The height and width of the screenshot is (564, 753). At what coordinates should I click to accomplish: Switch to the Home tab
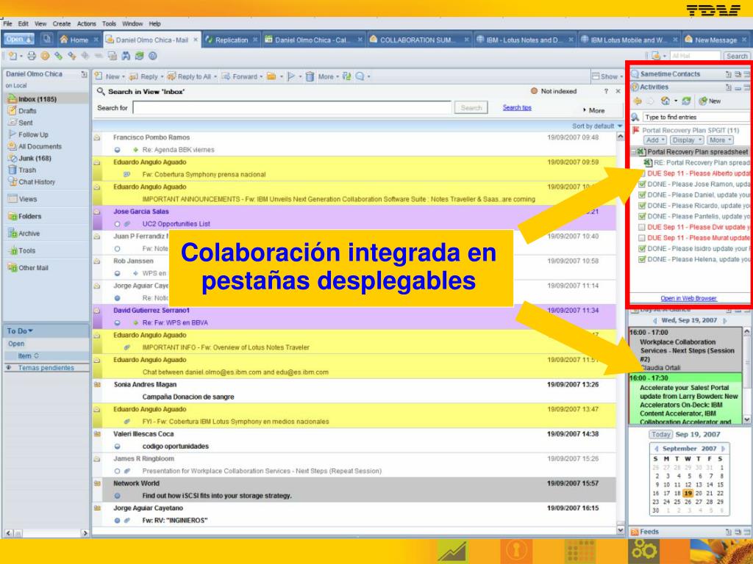click(79, 40)
